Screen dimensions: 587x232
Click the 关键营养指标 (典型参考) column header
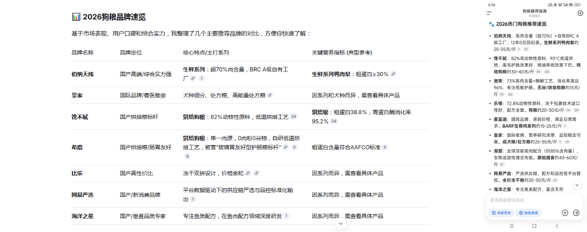342,52
